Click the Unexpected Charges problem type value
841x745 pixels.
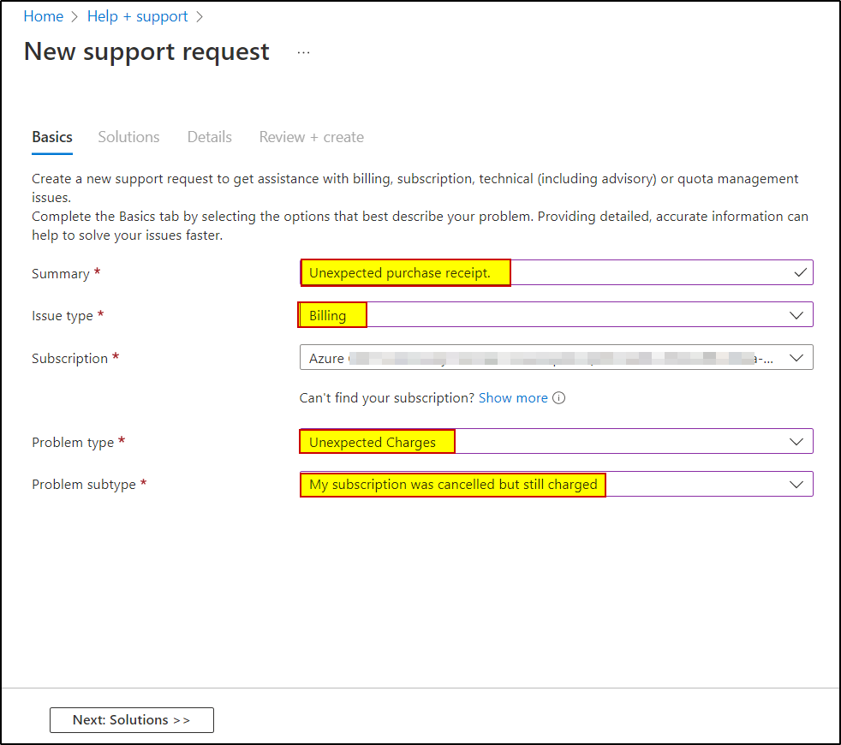376,441
